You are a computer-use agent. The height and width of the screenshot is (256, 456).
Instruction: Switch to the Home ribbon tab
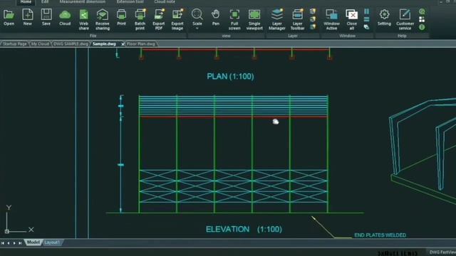pos(26,1)
